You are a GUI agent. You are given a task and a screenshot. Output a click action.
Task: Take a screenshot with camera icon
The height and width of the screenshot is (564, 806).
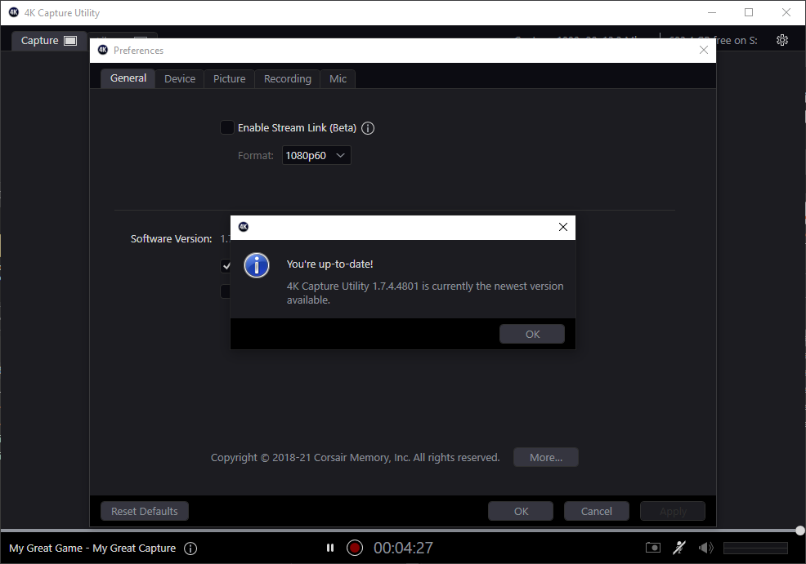click(653, 548)
